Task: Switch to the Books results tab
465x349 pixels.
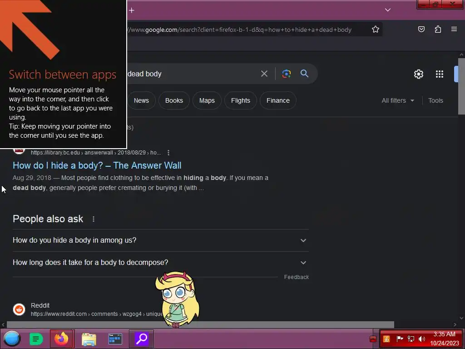Action: (174, 100)
